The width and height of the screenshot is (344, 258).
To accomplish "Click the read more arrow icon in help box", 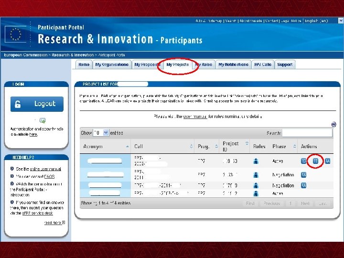I will coord(64,223).
